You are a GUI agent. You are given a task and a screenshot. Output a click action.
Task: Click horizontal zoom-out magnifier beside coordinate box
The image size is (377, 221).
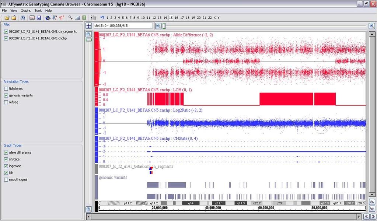(158, 26)
